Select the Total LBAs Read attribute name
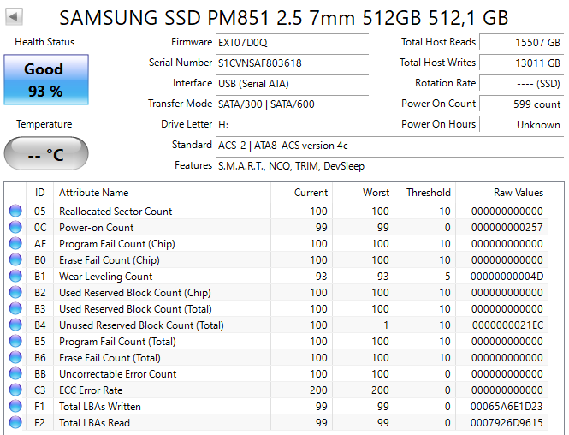 pos(94,423)
